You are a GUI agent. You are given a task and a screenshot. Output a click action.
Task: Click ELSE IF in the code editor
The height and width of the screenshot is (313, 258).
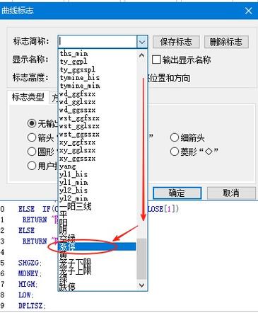click(35, 209)
